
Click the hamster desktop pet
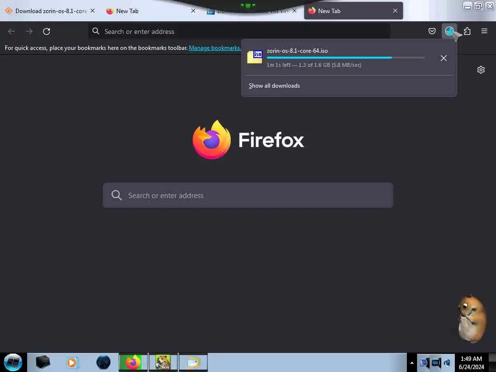pyautogui.click(x=472, y=318)
